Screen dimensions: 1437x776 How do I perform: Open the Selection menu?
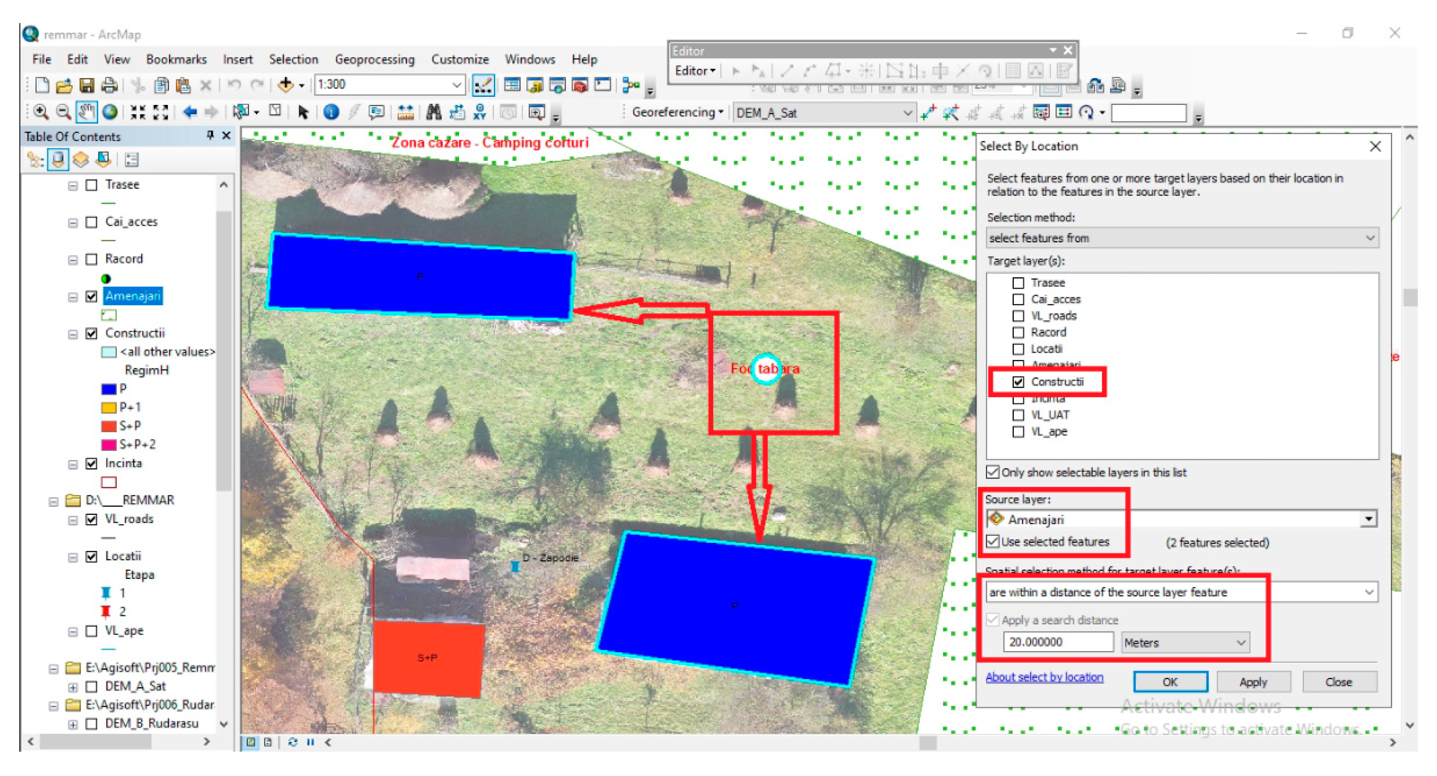point(294,59)
